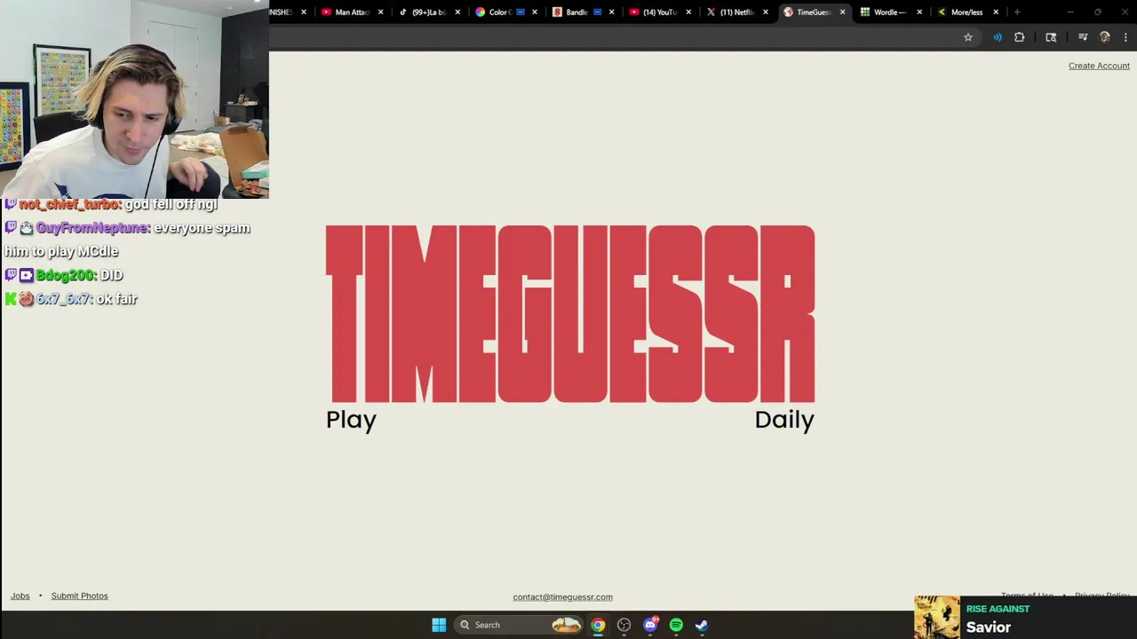Open the OBS Studio taskbar icon

click(624, 625)
